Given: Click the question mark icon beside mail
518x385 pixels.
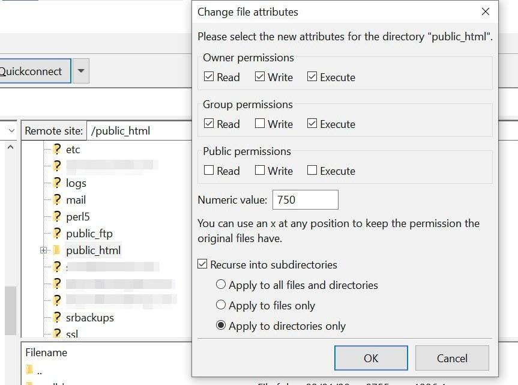Looking at the screenshot, I should [x=57, y=199].
